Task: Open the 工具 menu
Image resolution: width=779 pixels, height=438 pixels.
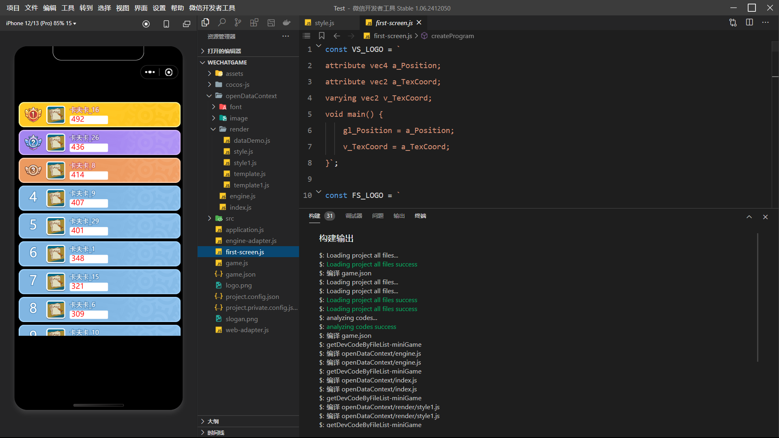Action: 68,8
